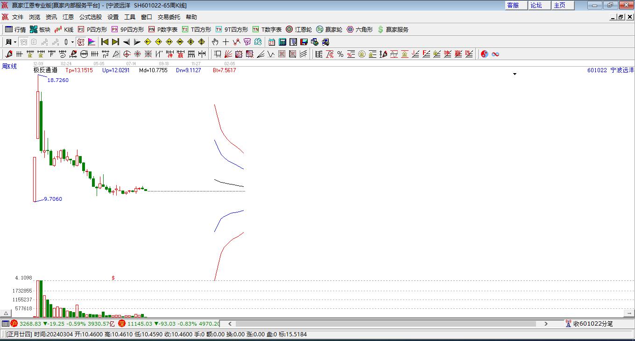635x341 pixels.
Task: Open 赢家服务 with the dollar icon
Action: click(393, 29)
